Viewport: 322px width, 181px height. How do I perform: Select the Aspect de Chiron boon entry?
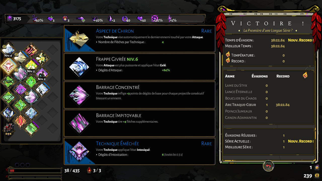pyautogui.click(x=140, y=38)
